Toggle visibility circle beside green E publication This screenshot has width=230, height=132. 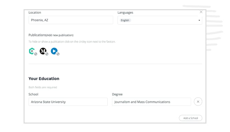(x=36, y=54)
